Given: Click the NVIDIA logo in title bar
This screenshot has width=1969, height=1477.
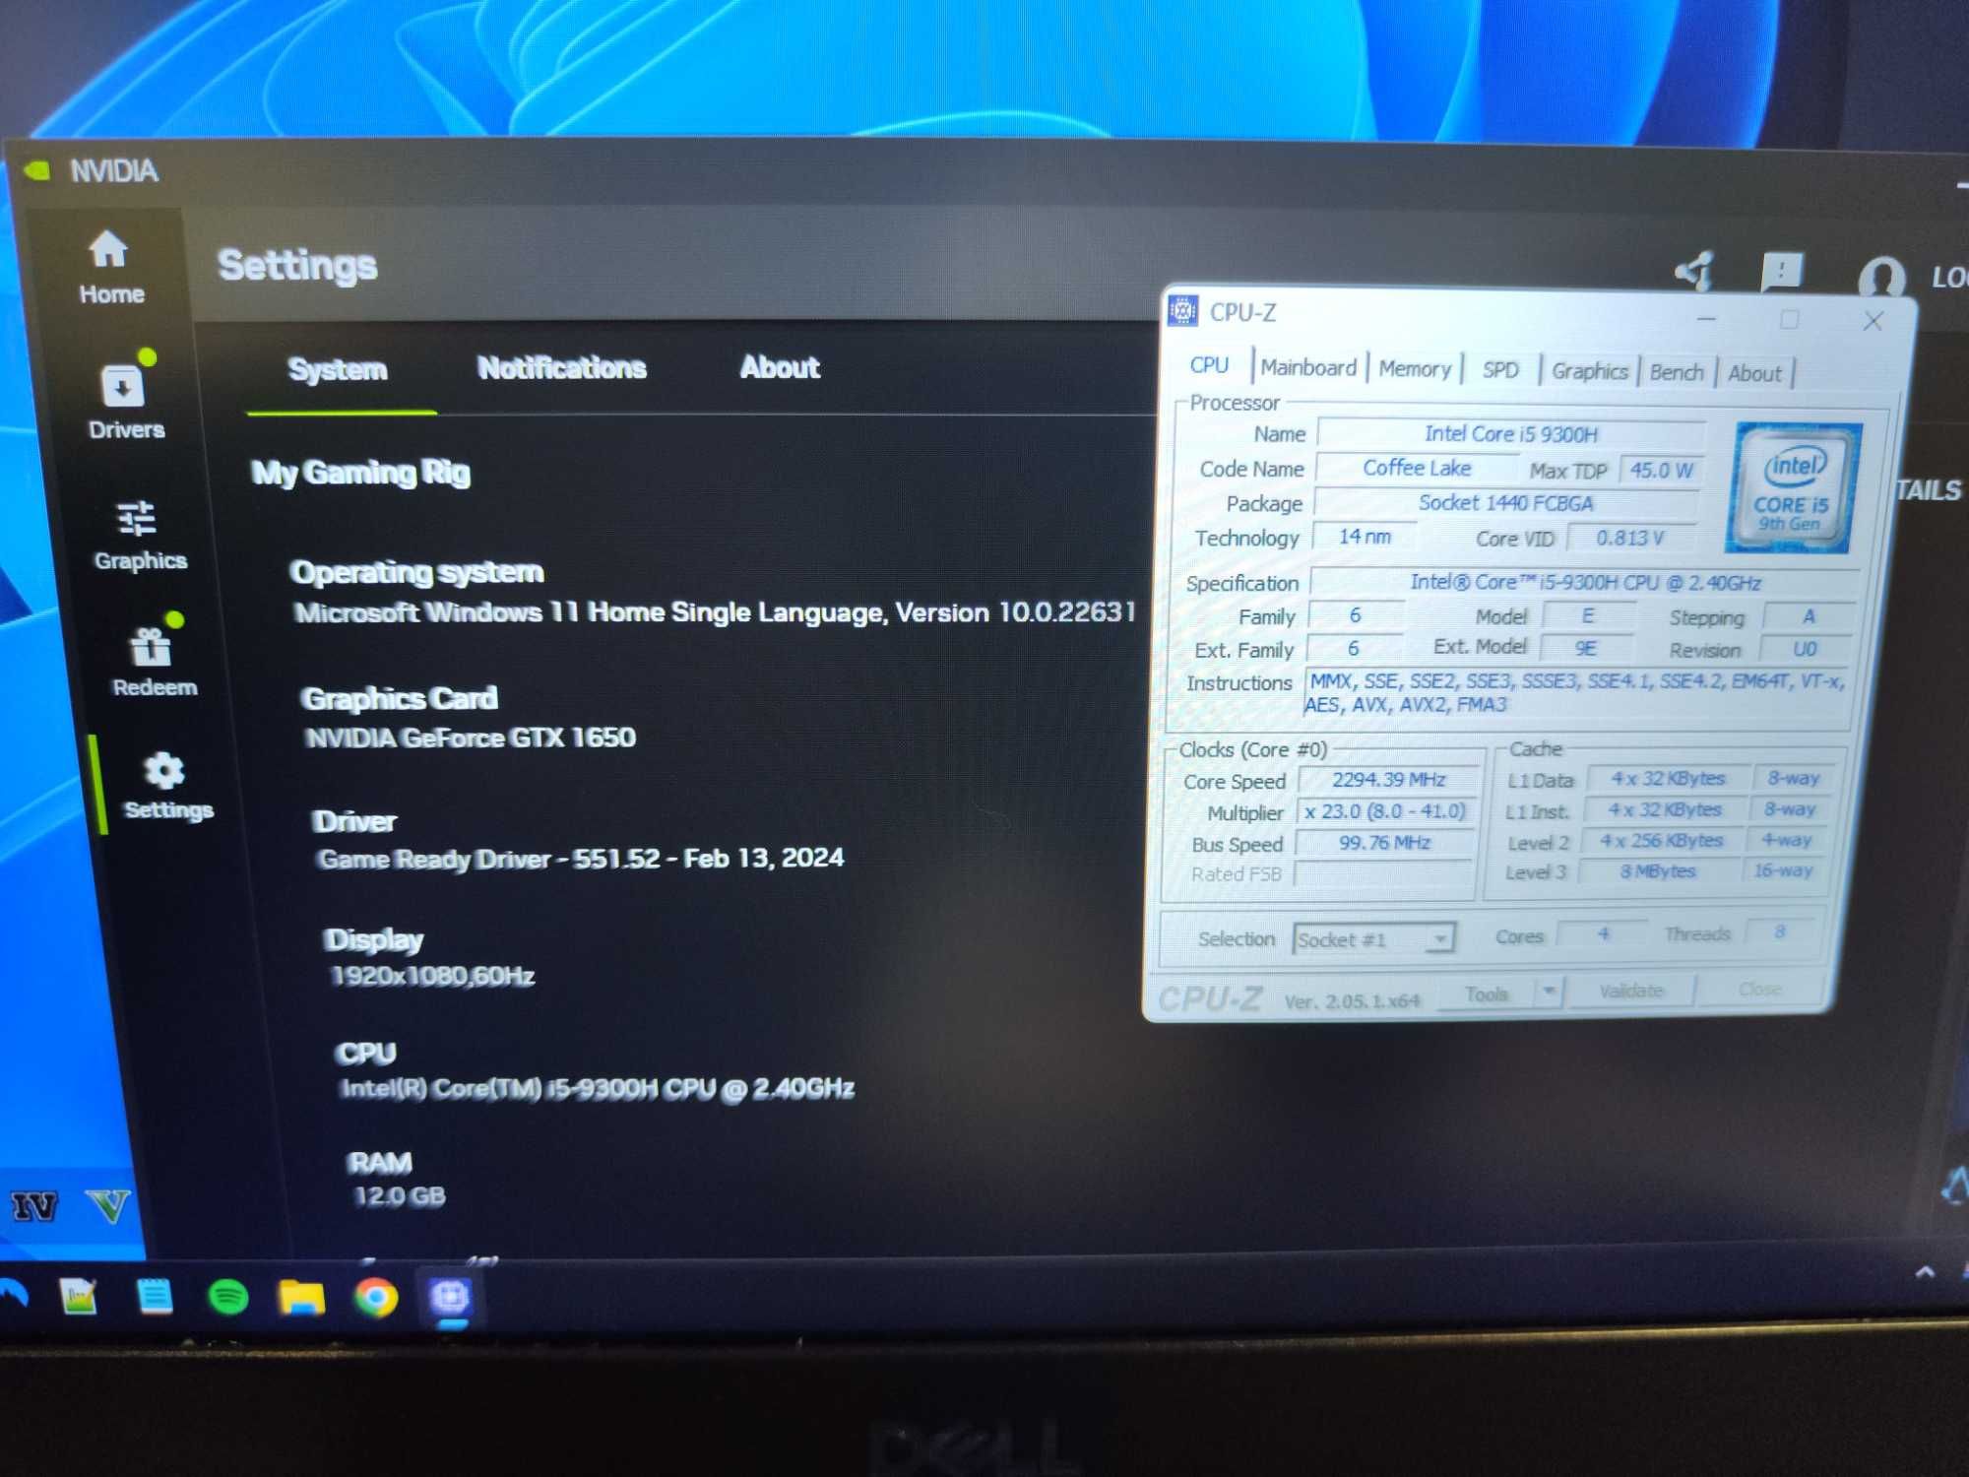Looking at the screenshot, I should (x=37, y=170).
